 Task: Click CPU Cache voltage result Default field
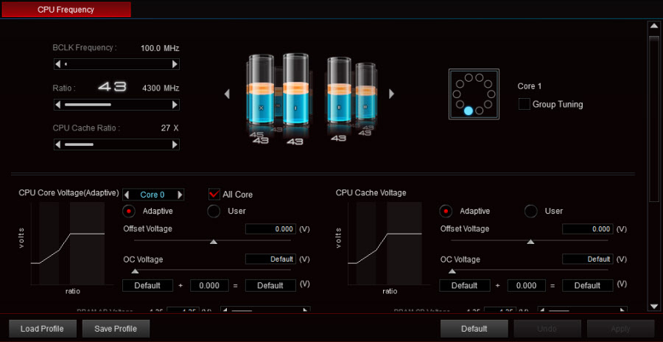click(588, 286)
